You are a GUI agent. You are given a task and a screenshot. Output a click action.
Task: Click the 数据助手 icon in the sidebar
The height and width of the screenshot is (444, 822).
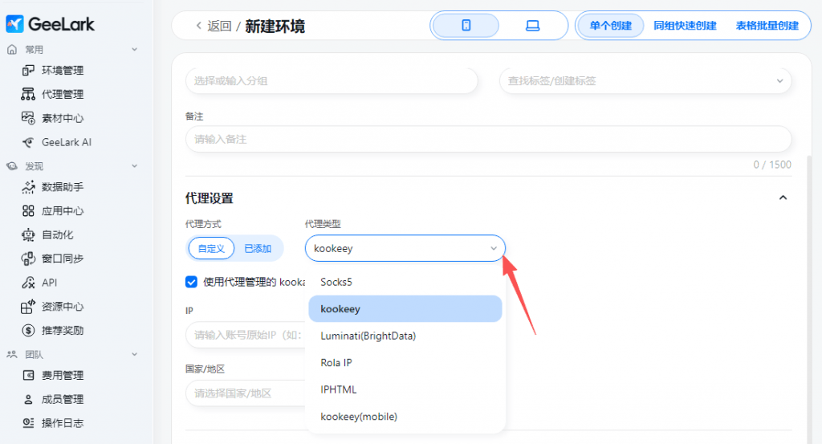(28, 187)
